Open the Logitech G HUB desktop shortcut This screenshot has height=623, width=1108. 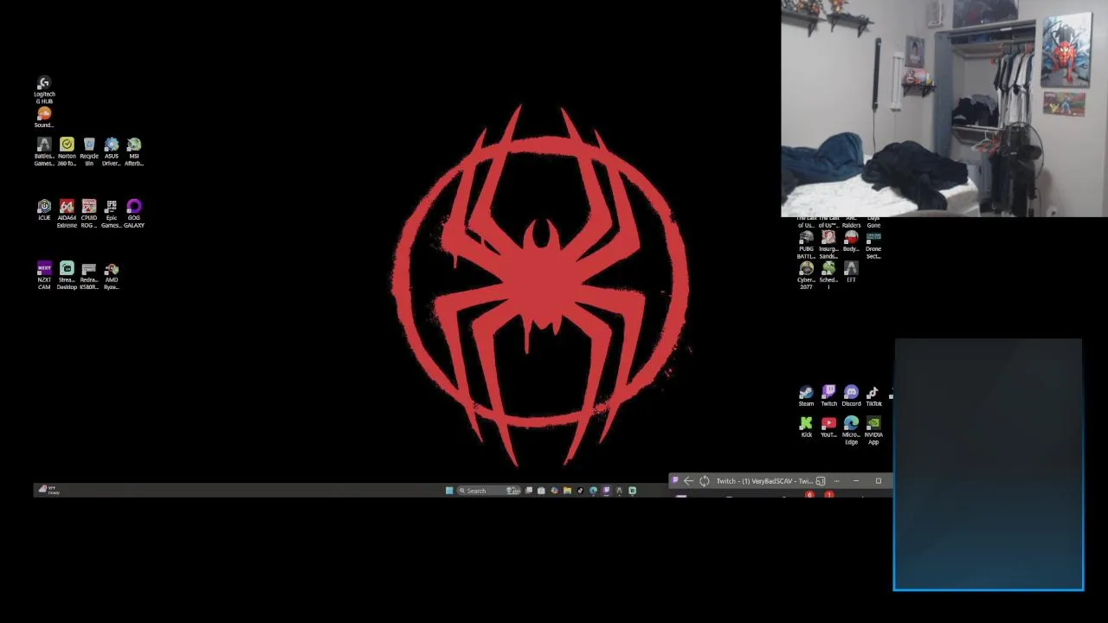44,89
